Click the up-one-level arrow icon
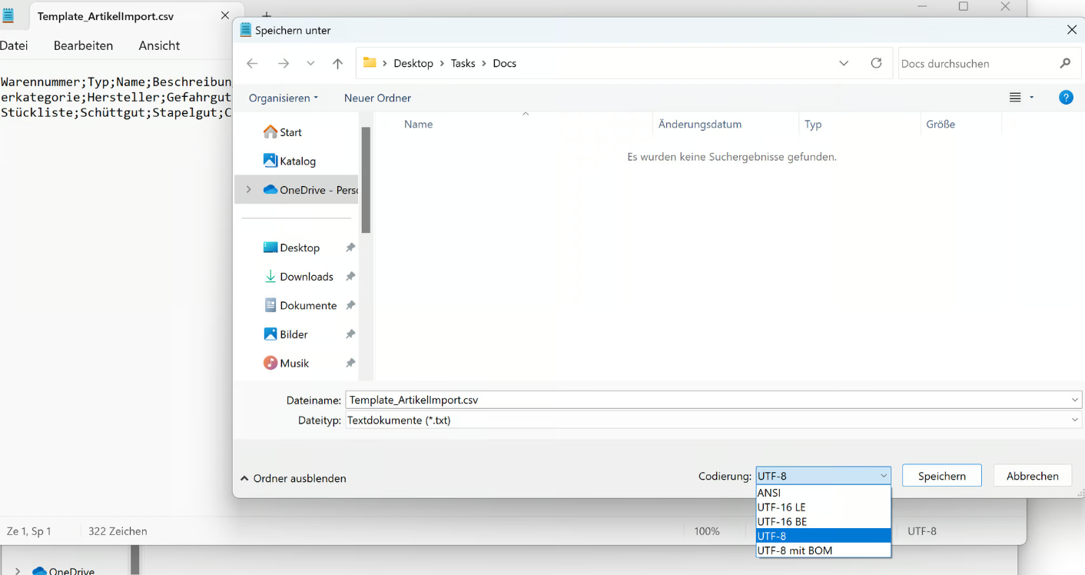 (337, 64)
